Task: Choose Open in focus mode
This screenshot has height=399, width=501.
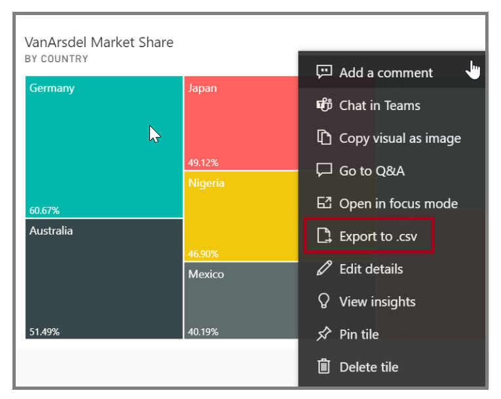Action: coord(392,203)
